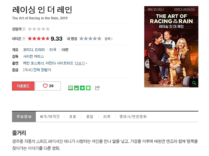
Task: Toggle the heart like button showing 28
Action: [x=48, y=86]
